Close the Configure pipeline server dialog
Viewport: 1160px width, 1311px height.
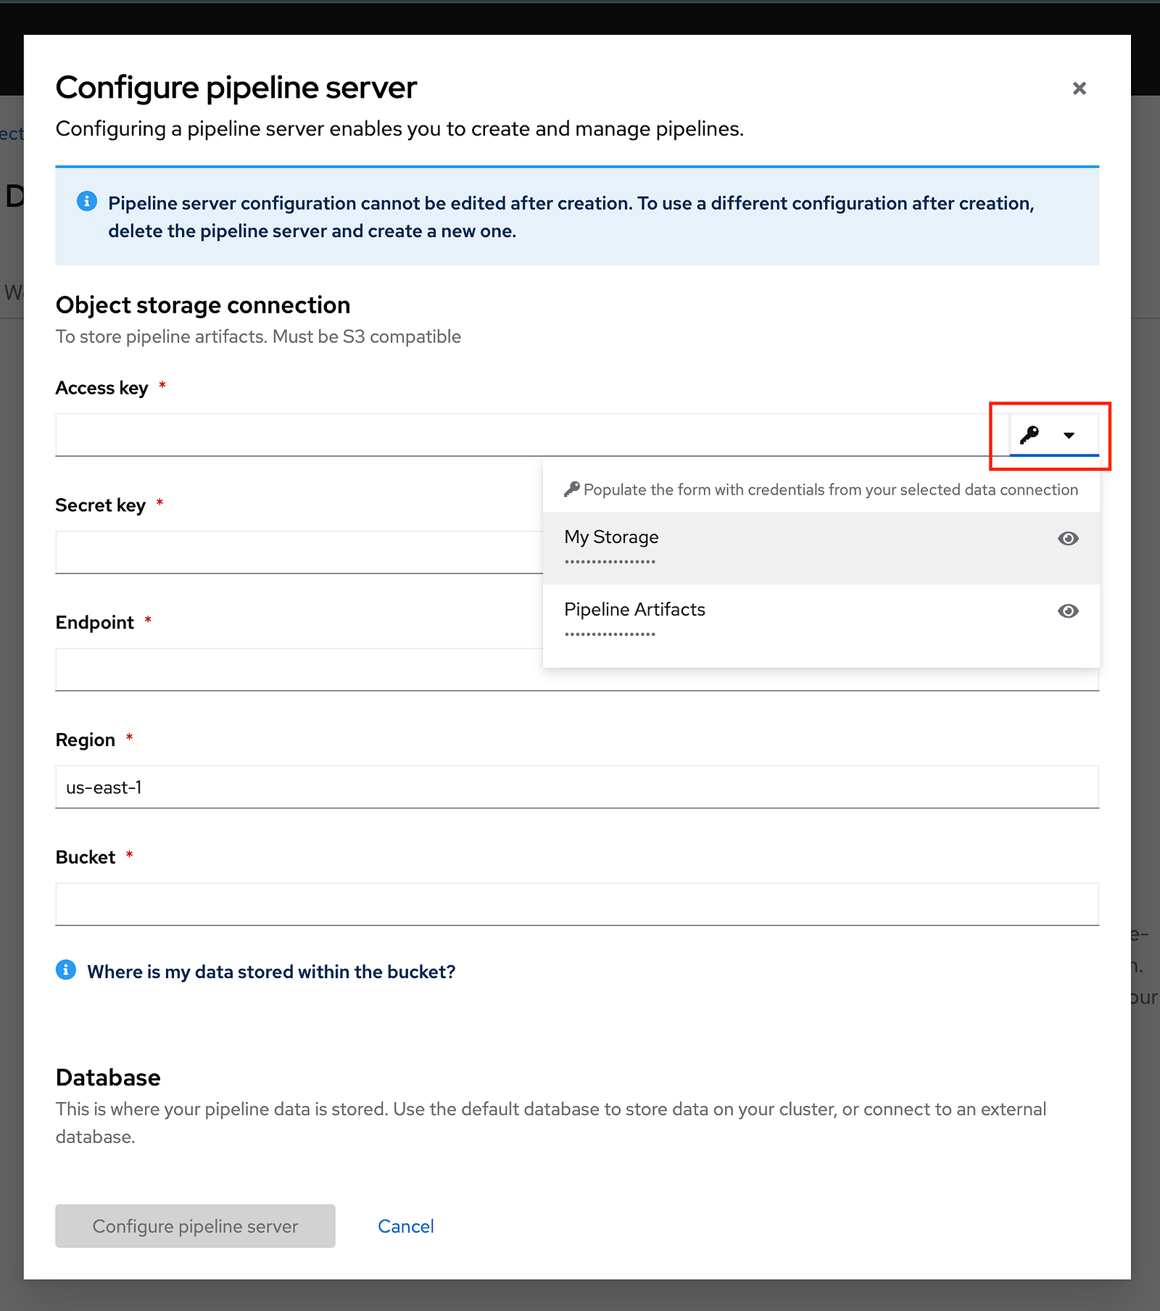(x=1079, y=88)
